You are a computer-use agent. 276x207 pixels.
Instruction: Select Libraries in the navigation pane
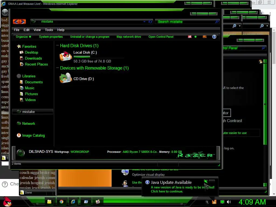pyautogui.click(x=29, y=76)
